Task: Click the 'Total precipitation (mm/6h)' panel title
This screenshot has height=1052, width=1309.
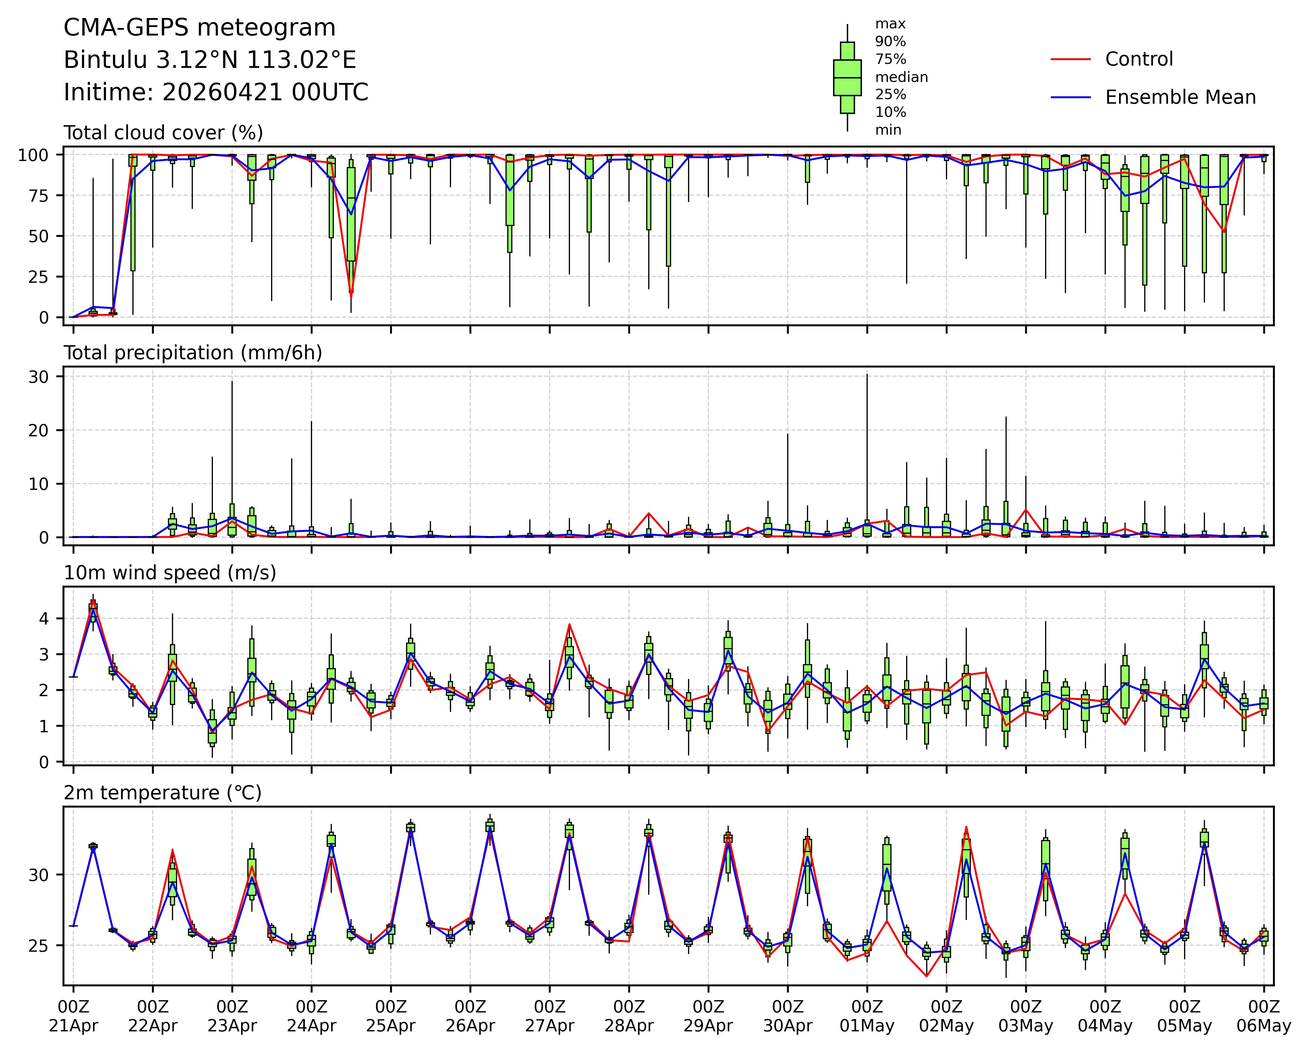Action: [193, 353]
